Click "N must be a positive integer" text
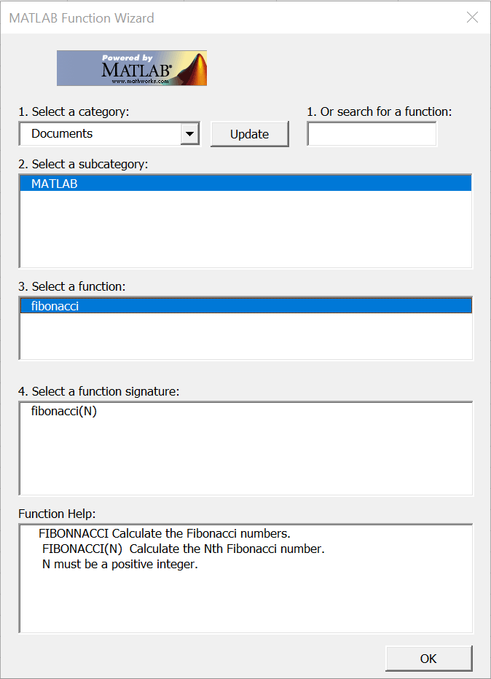 tap(119, 564)
